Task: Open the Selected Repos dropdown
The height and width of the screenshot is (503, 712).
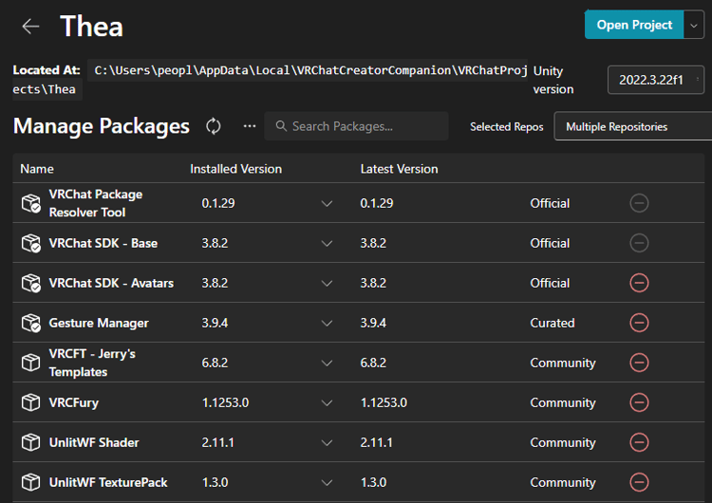Action: [631, 126]
